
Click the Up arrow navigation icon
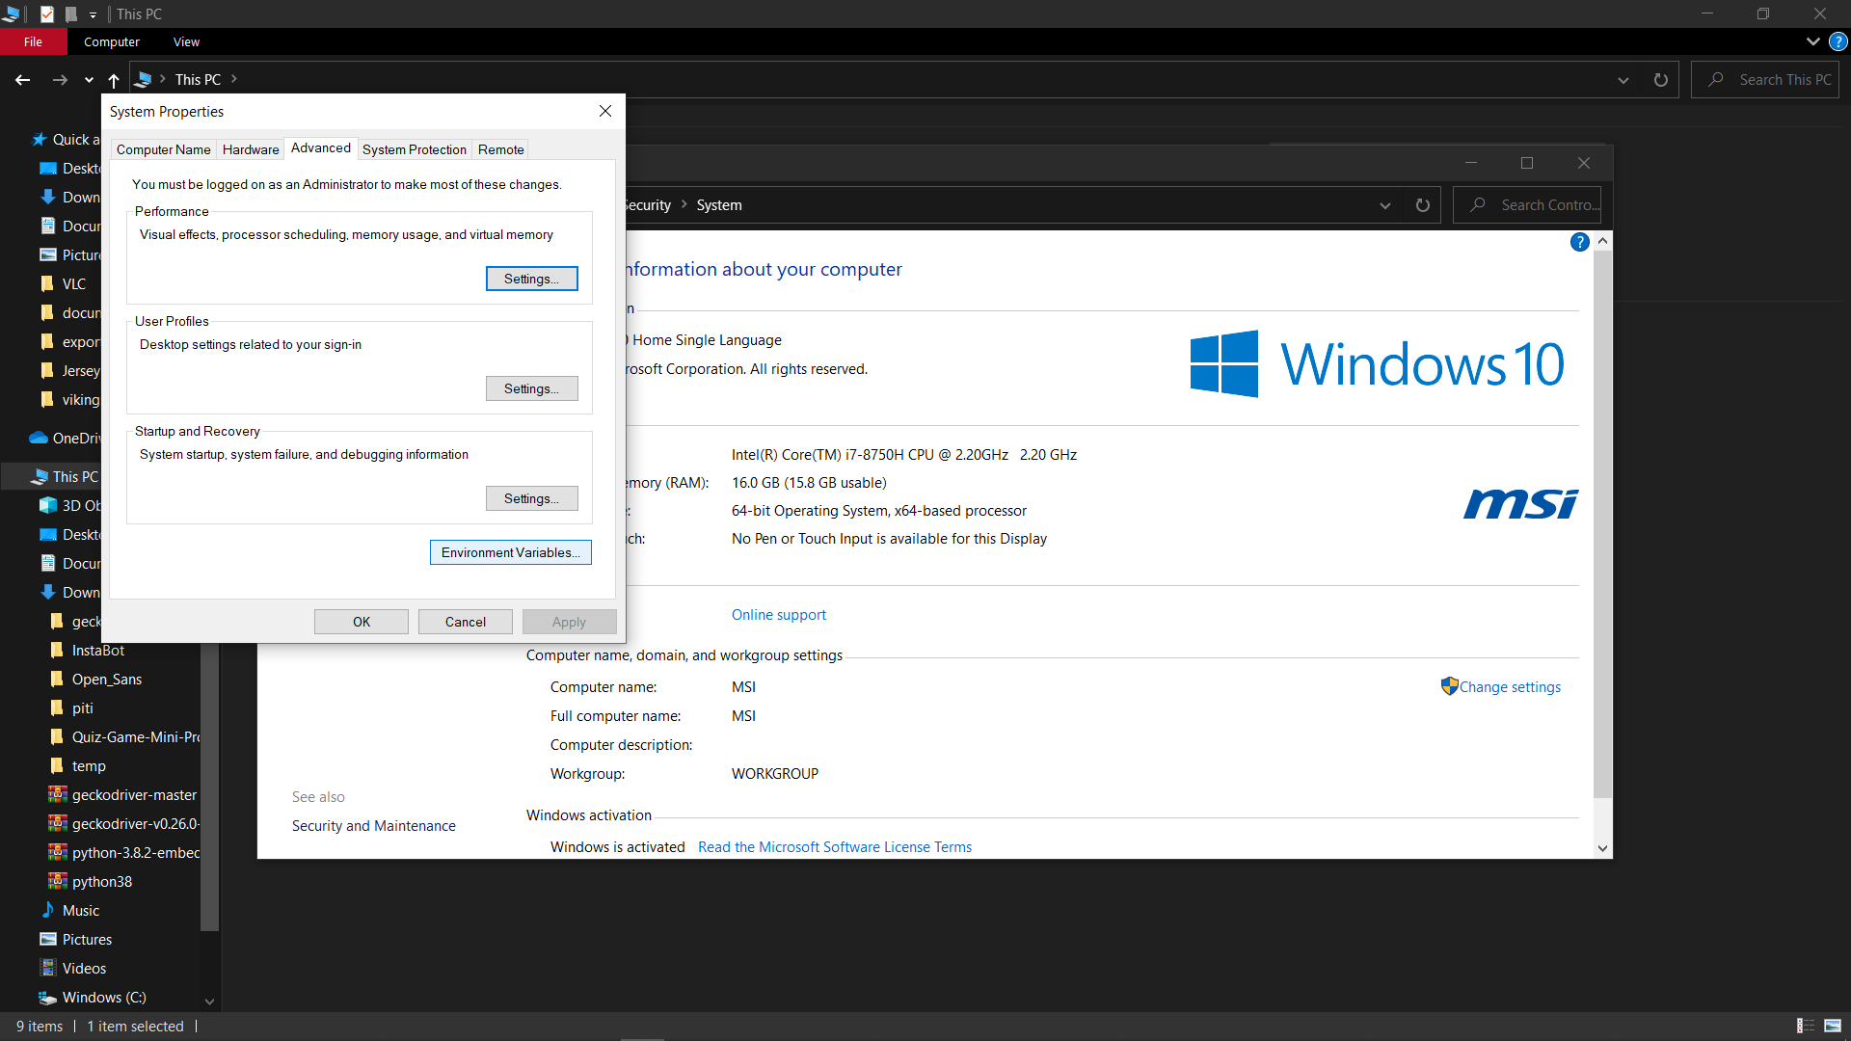click(114, 80)
